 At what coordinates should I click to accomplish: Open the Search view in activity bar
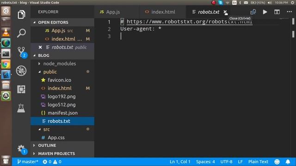(21, 33)
